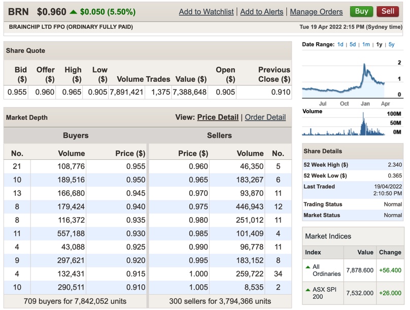Click seller volume 446,943

[x=250, y=207]
